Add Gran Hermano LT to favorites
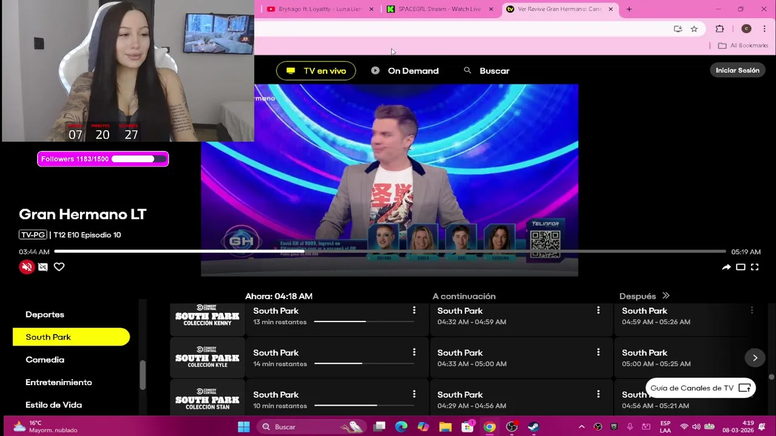The image size is (776, 436). pos(59,267)
